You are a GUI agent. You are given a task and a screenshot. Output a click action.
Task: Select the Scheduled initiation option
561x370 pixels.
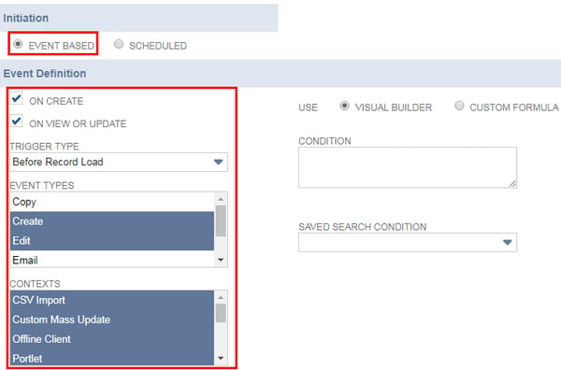[x=119, y=44]
